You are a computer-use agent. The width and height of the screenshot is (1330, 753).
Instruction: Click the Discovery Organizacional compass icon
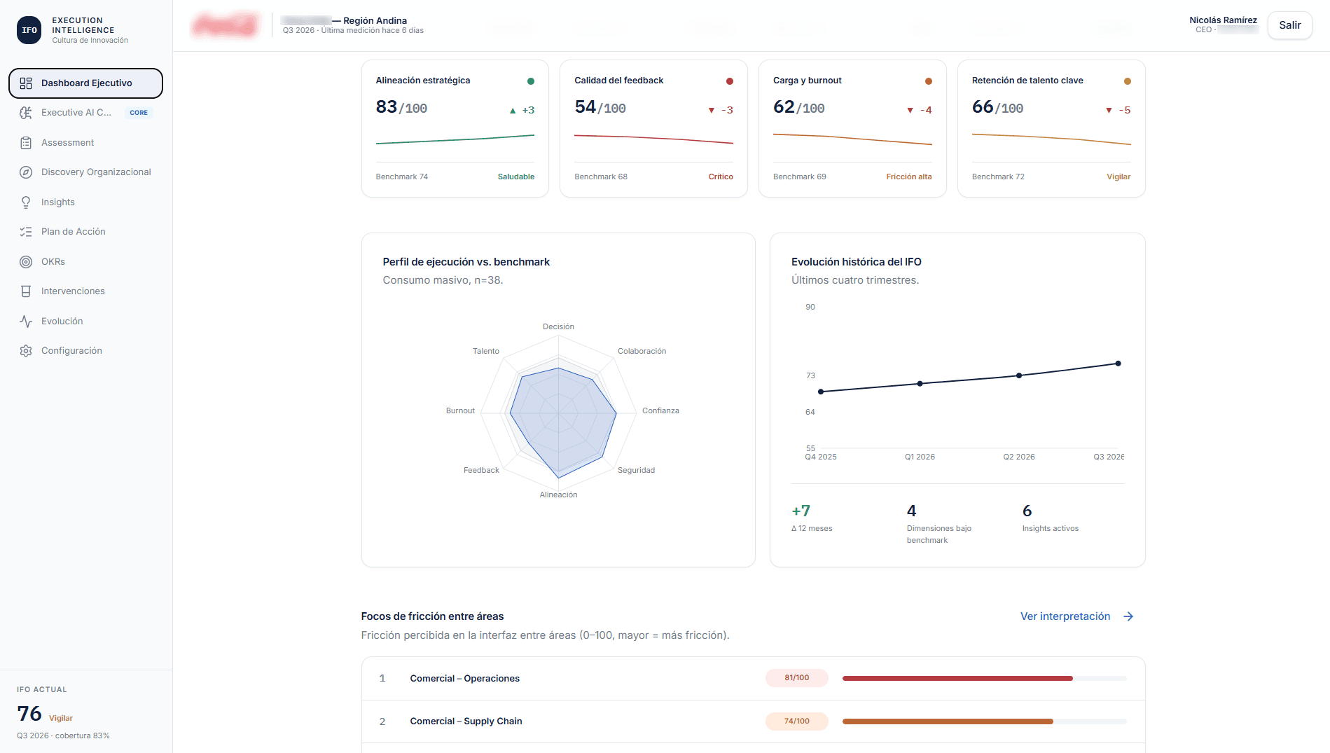tap(26, 172)
